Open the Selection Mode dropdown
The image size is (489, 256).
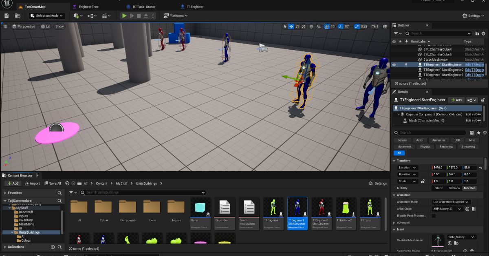coord(47,16)
